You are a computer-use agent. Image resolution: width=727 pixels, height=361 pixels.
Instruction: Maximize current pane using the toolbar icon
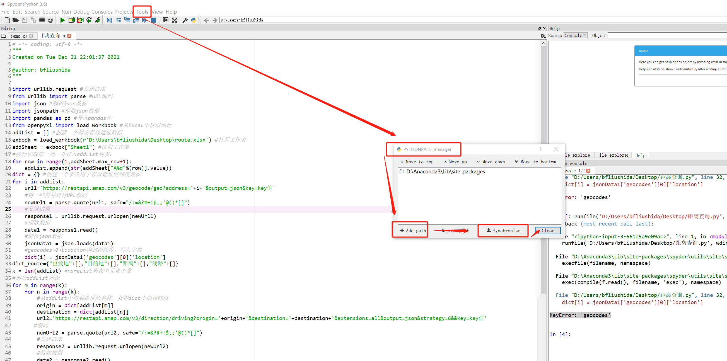click(x=165, y=20)
